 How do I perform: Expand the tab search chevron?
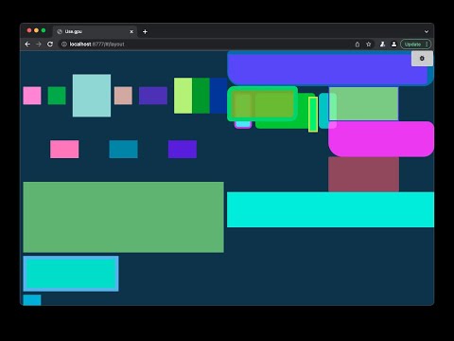point(427,31)
